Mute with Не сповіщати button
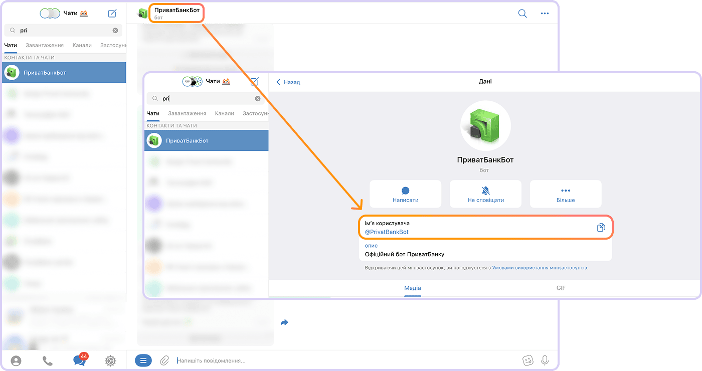This screenshot has width=702, height=371. point(485,194)
